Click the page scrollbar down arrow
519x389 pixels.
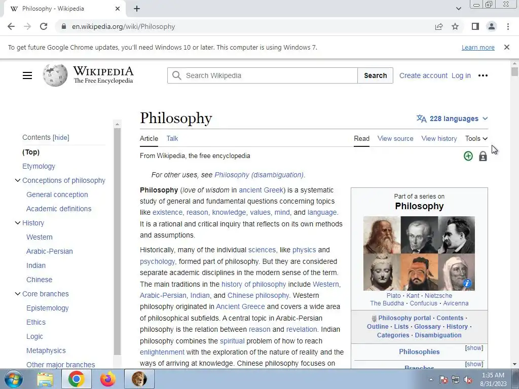tap(514, 365)
